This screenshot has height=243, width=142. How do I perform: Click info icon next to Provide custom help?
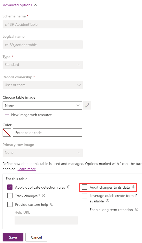pyautogui.click(x=52, y=204)
